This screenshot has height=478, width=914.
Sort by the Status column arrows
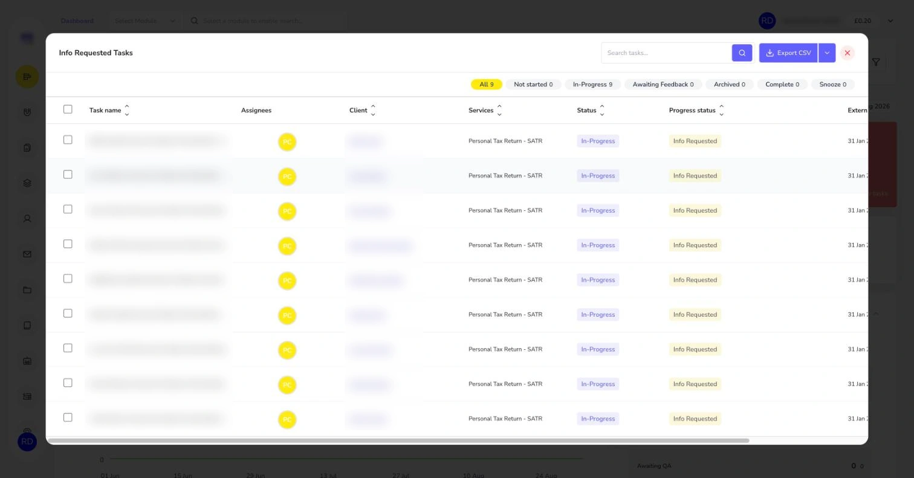602,110
